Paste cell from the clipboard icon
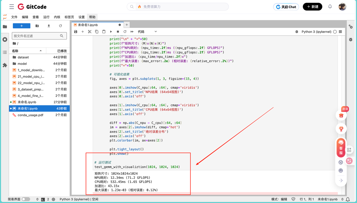 coord(104,32)
